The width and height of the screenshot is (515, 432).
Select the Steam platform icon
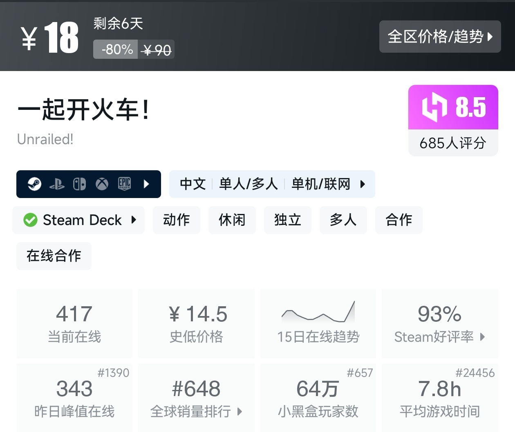35,184
